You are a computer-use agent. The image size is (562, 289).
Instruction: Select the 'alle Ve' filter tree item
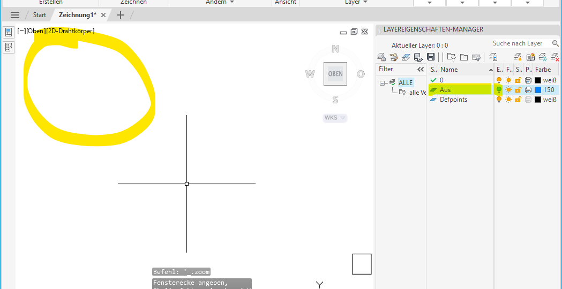tap(417, 93)
